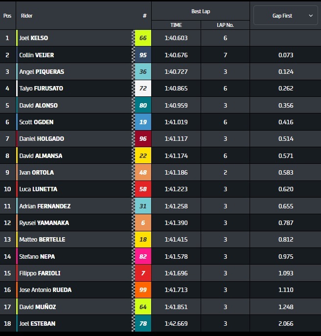321x336 pixels.
Task: Select rider Ivan ORTOLA's name
Action: [x=36, y=173]
